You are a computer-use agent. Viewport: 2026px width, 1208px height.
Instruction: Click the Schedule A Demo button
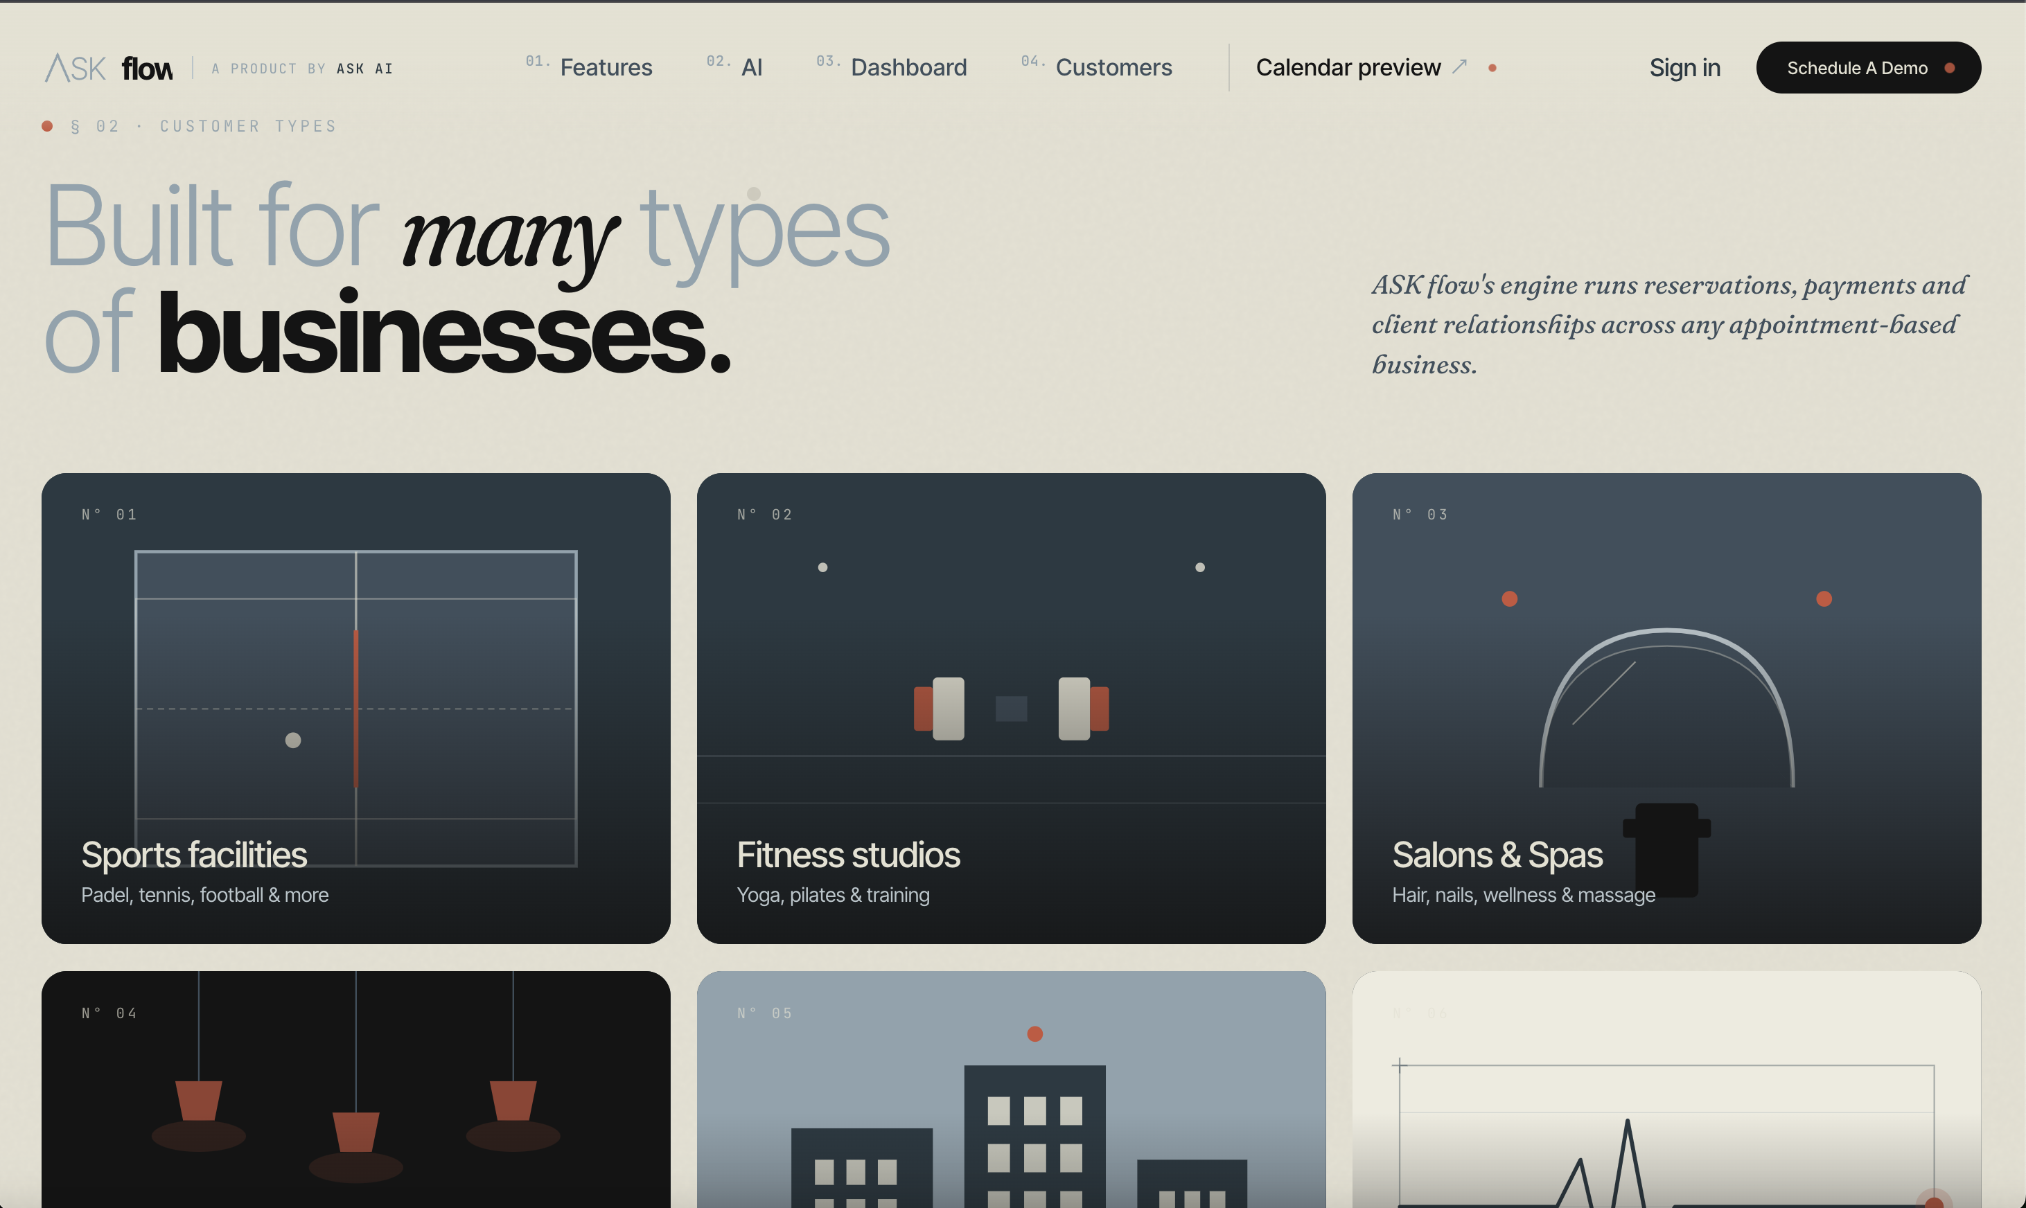[x=1868, y=68]
